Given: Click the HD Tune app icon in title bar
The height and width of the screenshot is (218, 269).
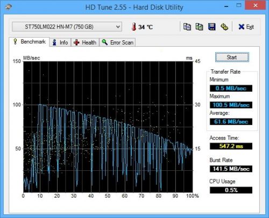Looking at the screenshot, I should tap(9, 7).
